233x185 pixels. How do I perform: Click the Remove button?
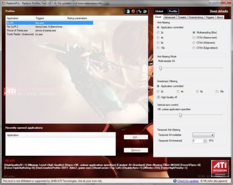click(x=136, y=150)
